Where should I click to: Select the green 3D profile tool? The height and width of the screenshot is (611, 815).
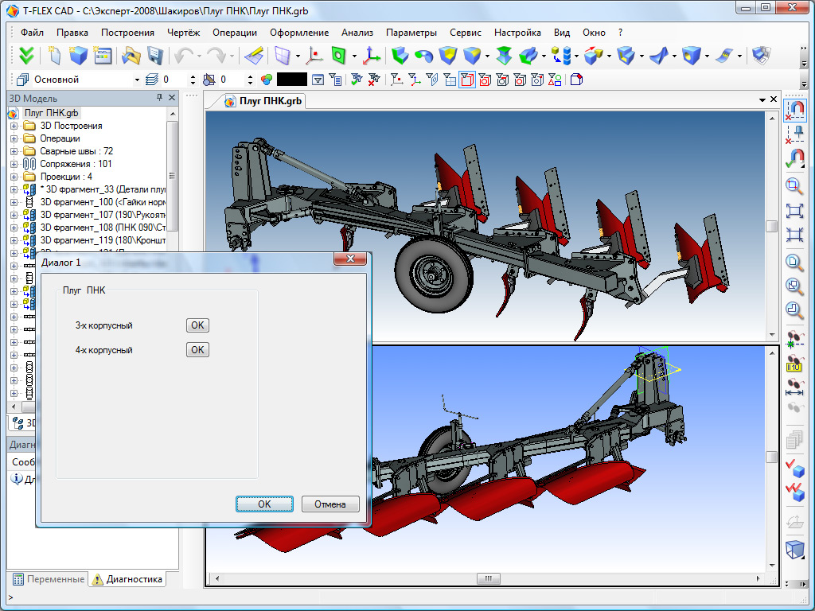(339, 55)
